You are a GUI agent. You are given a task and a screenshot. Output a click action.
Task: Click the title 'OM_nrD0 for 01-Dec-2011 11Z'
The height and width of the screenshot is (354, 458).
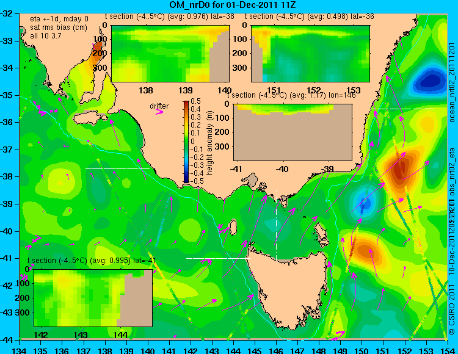(x=233, y=4)
